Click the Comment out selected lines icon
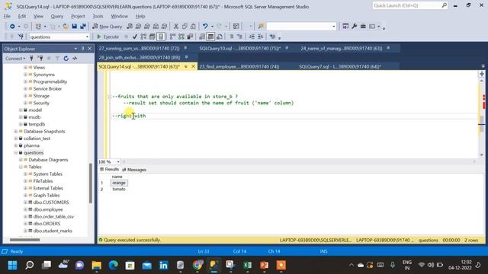Viewport: 488px width, 274px height. tap(231, 37)
